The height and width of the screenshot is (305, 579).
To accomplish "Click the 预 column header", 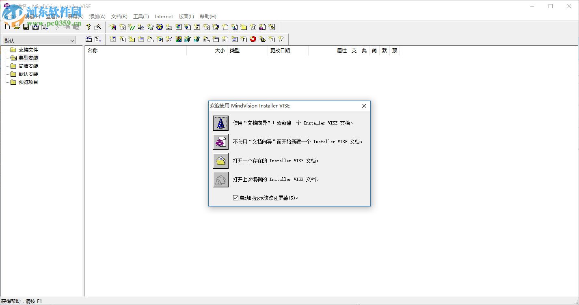I will [395, 51].
